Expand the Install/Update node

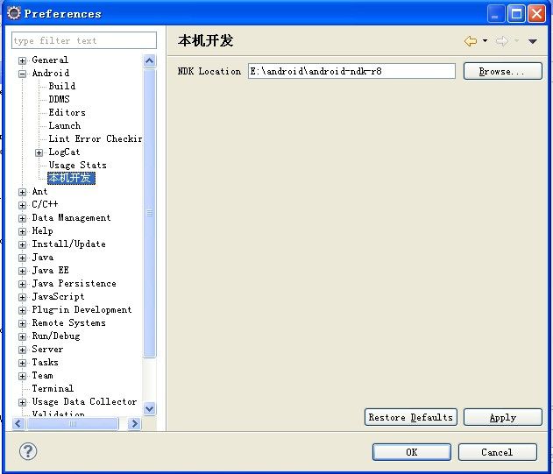(x=22, y=244)
